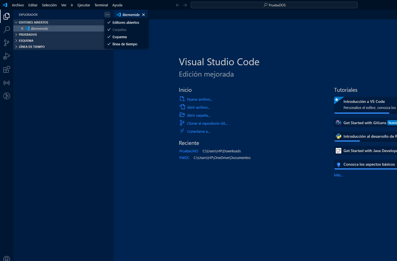
Task: Click the C:\Users\HP\Downloads path text
Action: [222, 151]
